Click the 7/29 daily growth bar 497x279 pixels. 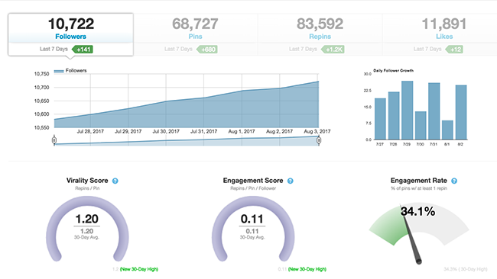click(x=407, y=111)
